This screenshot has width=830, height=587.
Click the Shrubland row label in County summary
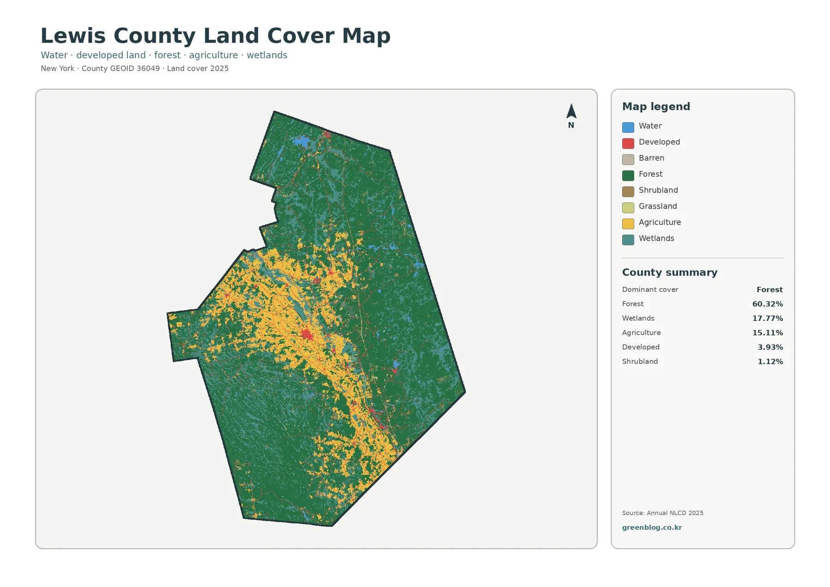click(640, 362)
